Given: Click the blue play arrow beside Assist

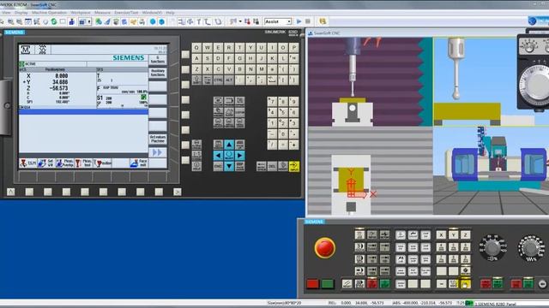Looking at the screenshot, I should (x=299, y=21).
